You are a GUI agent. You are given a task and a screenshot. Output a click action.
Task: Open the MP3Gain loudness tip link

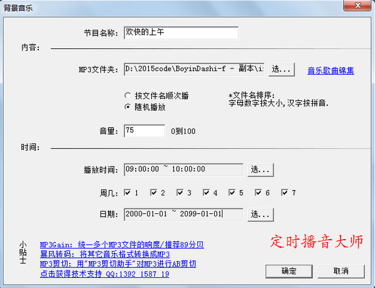(122, 245)
